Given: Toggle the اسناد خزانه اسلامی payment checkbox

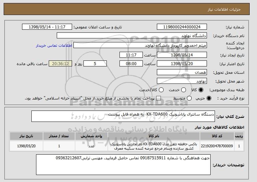Looking at the screenshot, I should [159, 99].
